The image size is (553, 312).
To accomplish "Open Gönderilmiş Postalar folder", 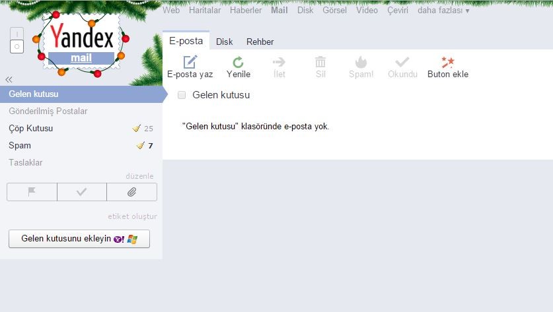I will [x=48, y=111].
